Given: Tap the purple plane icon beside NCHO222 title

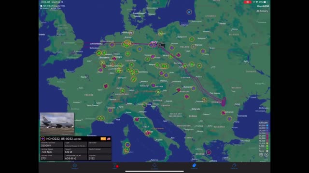Looking at the screenshot, I should point(42,139).
